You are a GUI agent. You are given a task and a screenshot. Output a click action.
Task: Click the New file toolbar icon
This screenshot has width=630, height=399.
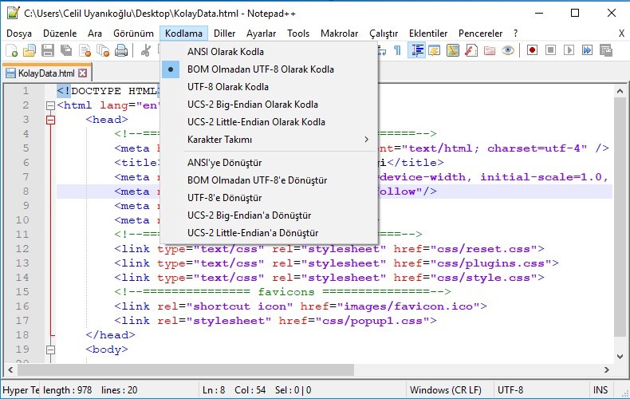point(12,51)
